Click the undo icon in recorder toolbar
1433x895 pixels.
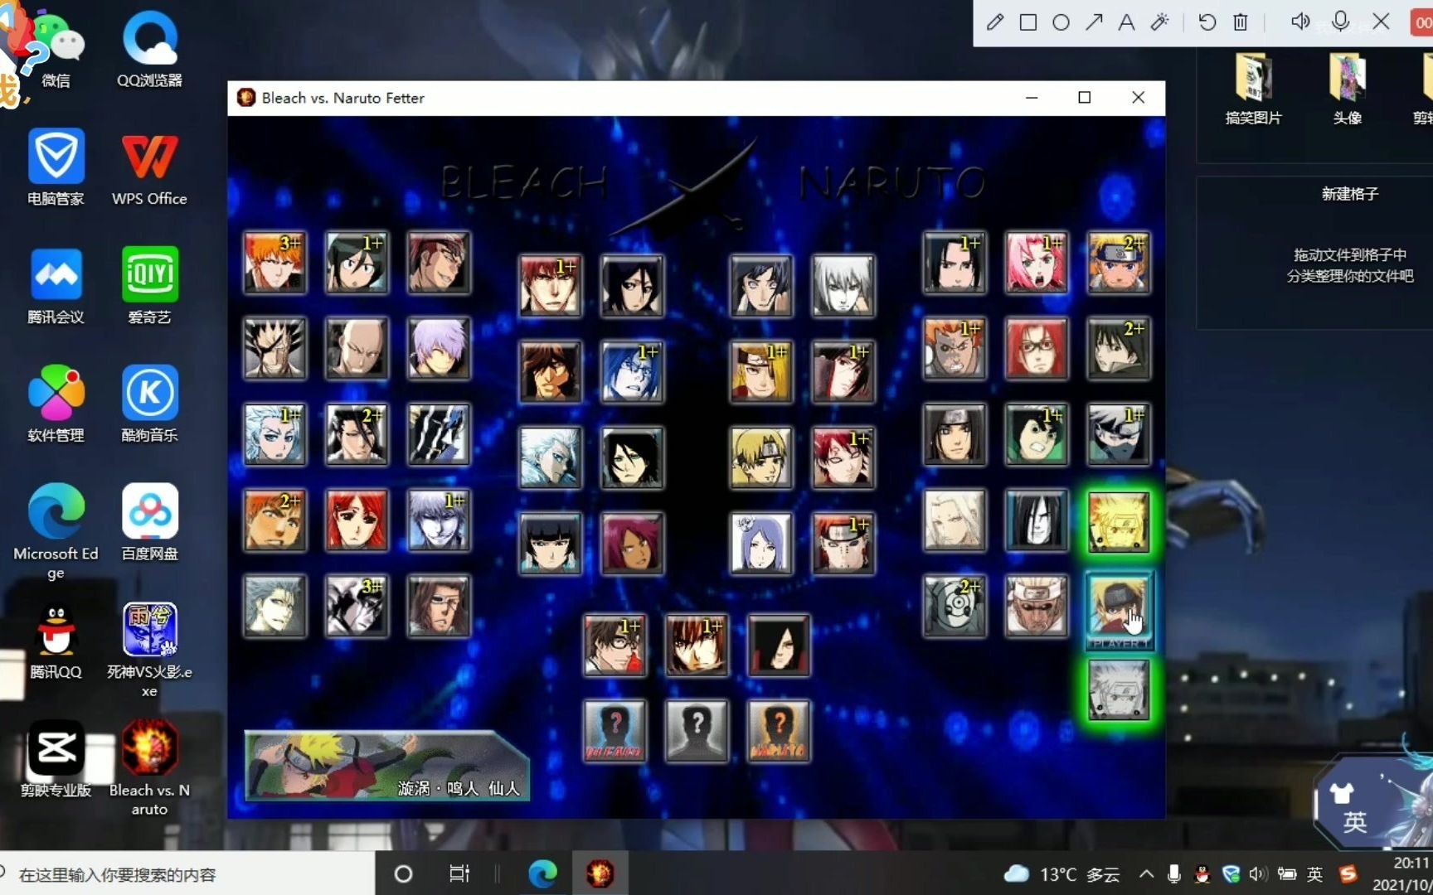pyautogui.click(x=1207, y=22)
